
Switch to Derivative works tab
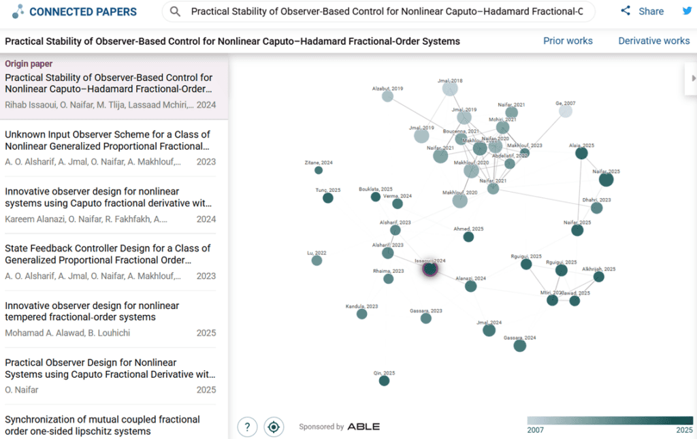654,41
